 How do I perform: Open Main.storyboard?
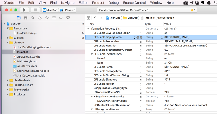pyautogui.click(x=27, y=61)
